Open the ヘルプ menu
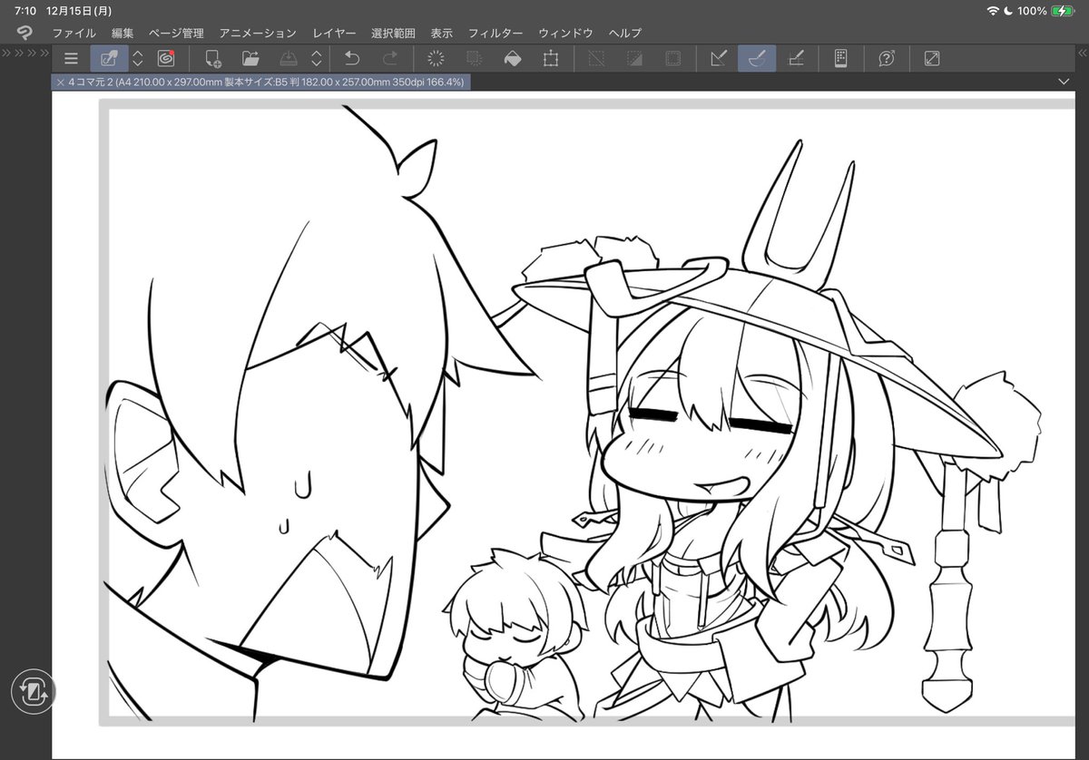The width and height of the screenshot is (1089, 760). pos(625,33)
